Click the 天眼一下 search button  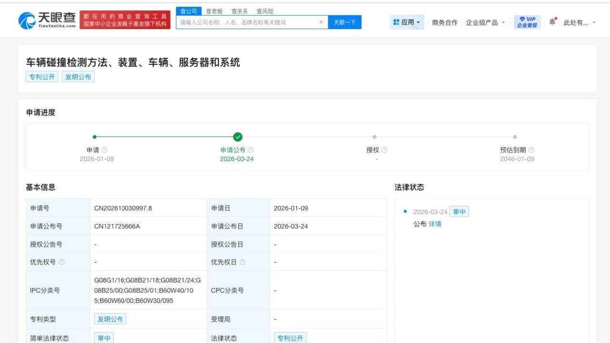click(x=345, y=22)
